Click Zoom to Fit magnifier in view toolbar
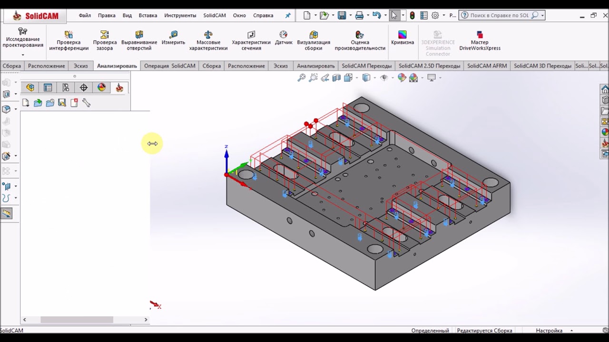Screen dimensions: 609x342 302,77
